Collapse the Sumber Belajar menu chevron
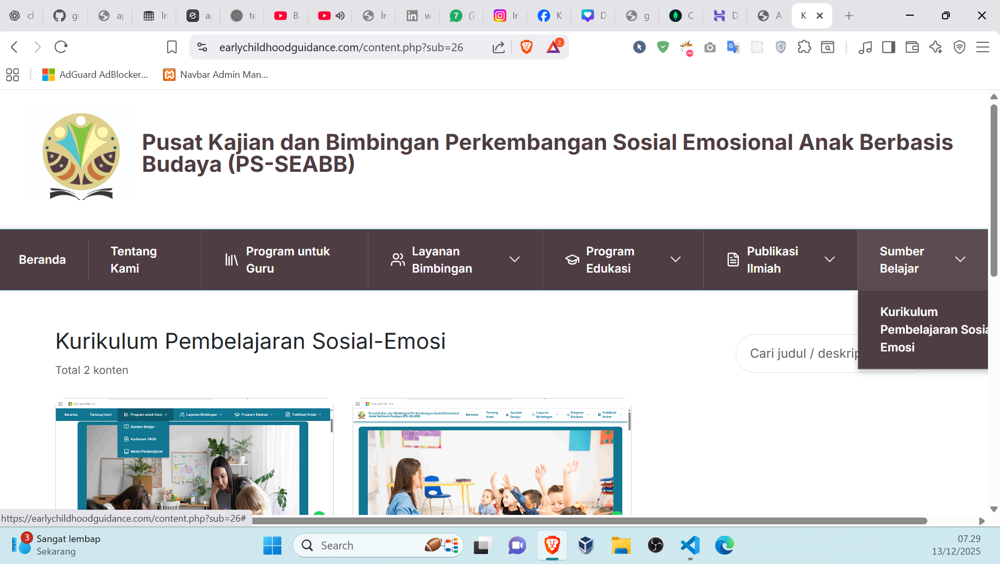This screenshot has height=564, width=1000. [x=960, y=260]
